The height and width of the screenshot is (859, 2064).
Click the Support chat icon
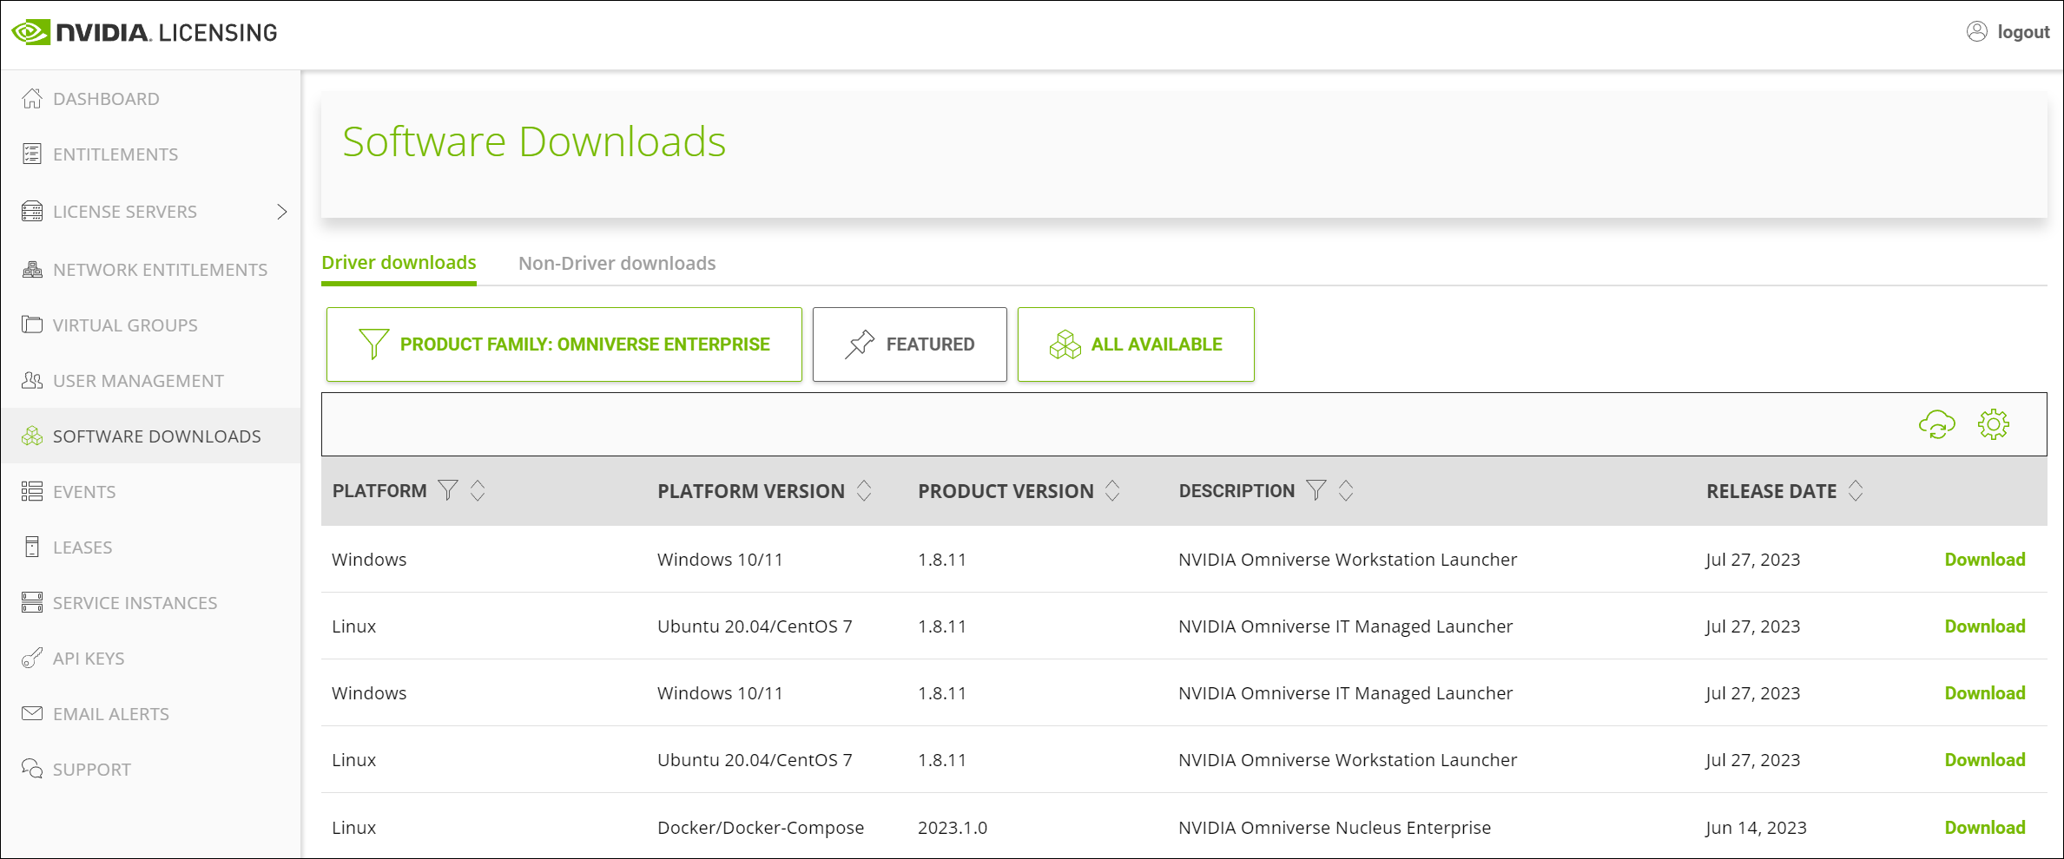click(x=32, y=769)
